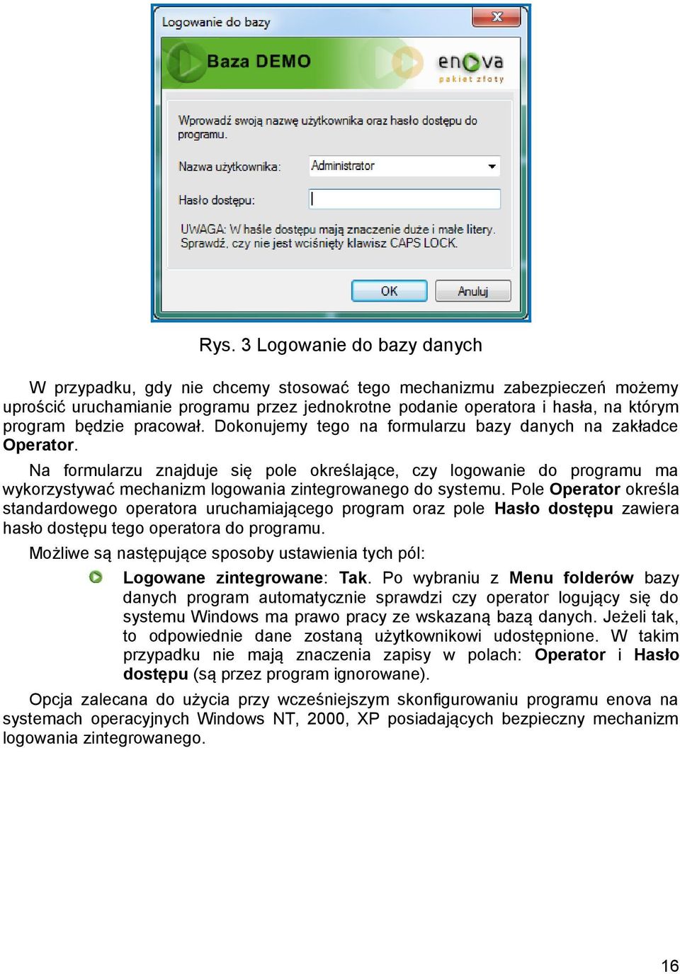680x974 pixels.
Task: Click the enova pakiet złoty logo
Action: coord(470,67)
